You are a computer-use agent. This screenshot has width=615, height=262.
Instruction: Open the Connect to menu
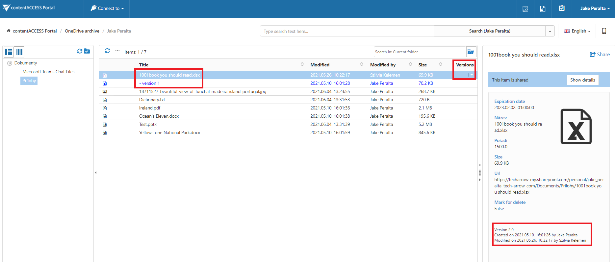(x=107, y=9)
